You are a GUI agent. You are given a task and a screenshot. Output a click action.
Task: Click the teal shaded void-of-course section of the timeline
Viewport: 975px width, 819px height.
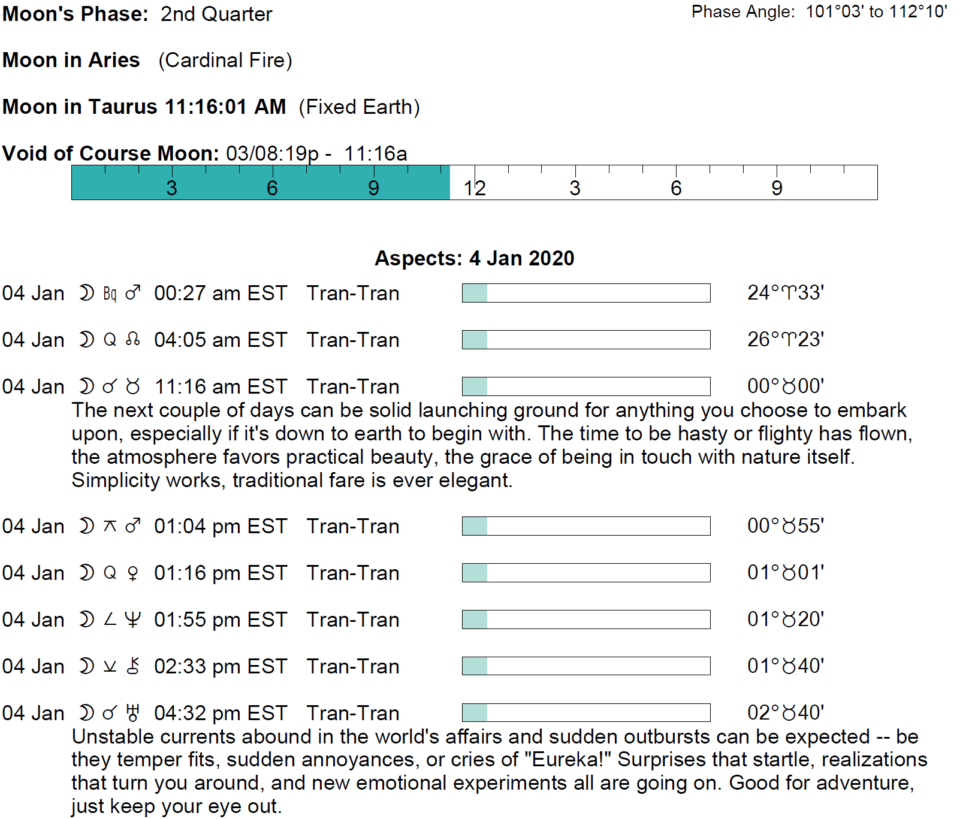(260, 182)
